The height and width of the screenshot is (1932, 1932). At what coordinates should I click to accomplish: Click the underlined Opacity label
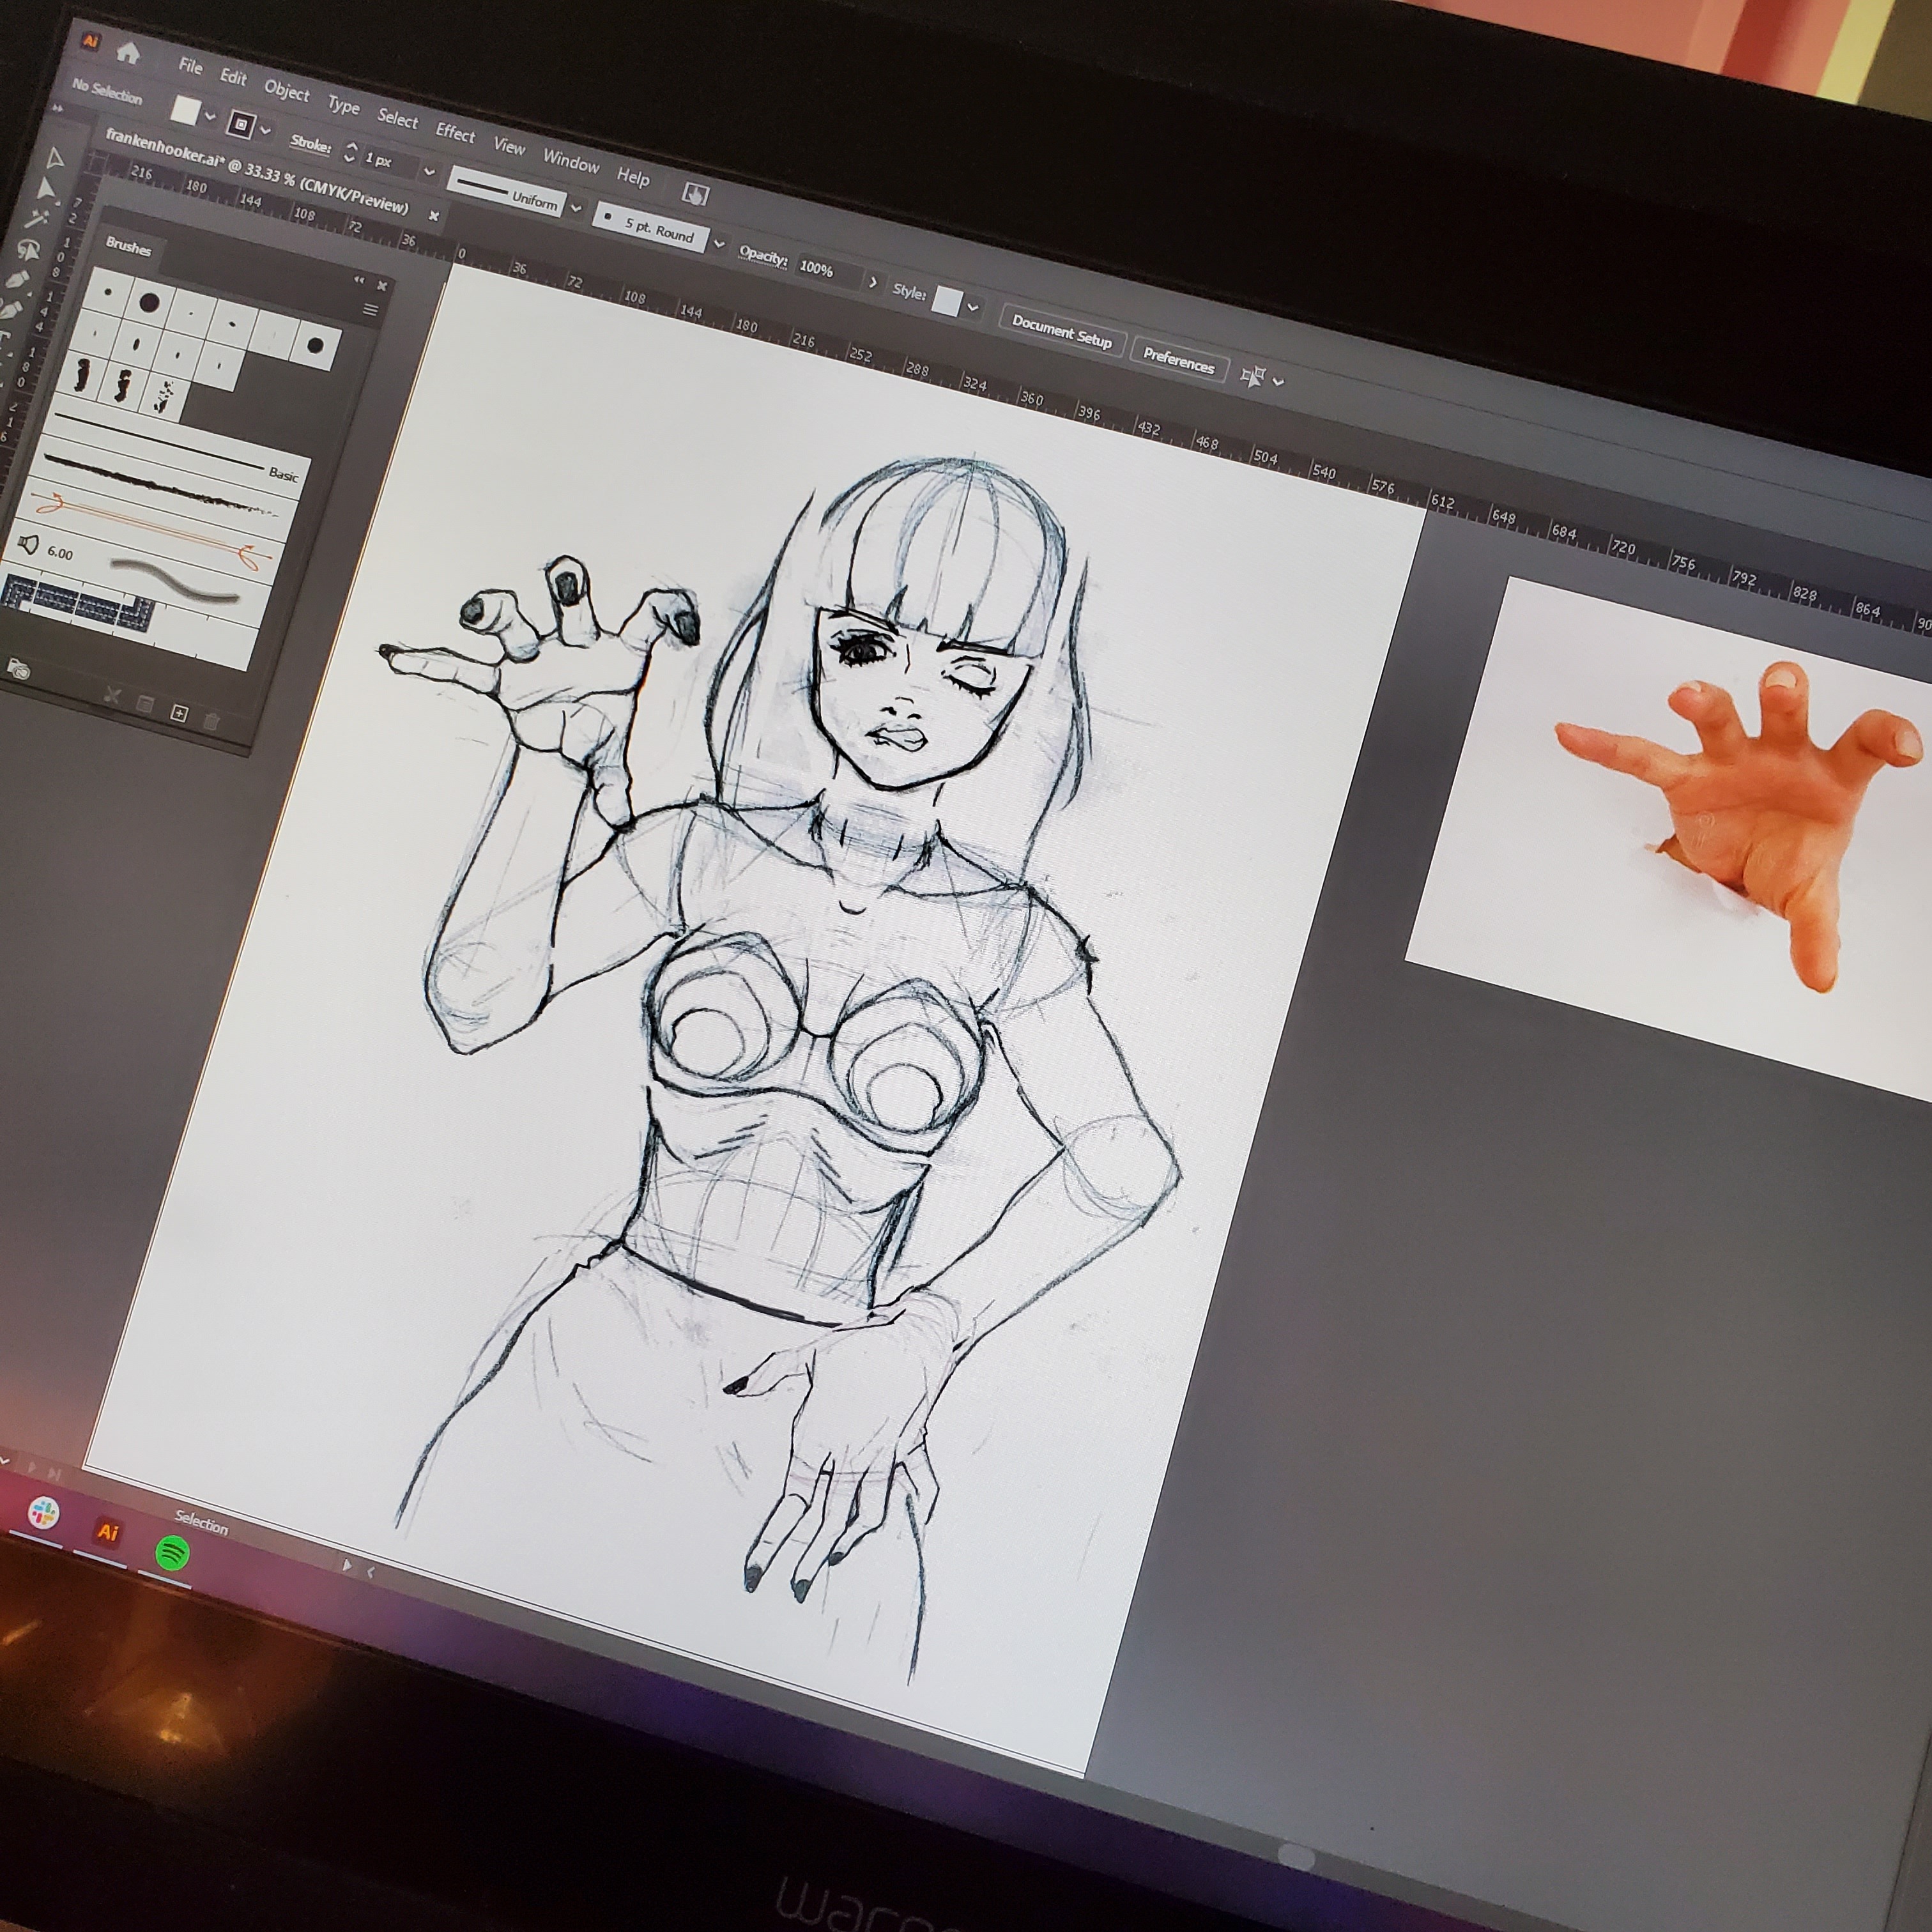[x=763, y=256]
